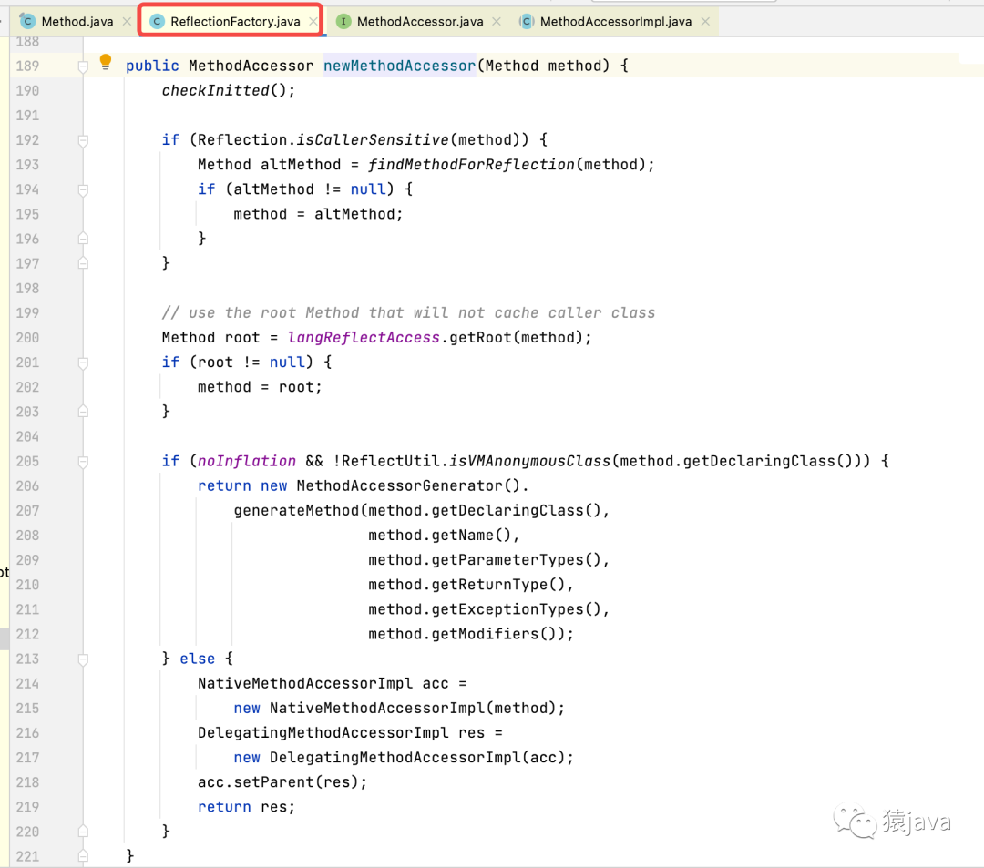The image size is (984, 868).
Task: Click isCallerSensitive in the if condition
Action: pos(373,140)
